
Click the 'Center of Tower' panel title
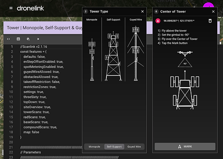coord(173,12)
